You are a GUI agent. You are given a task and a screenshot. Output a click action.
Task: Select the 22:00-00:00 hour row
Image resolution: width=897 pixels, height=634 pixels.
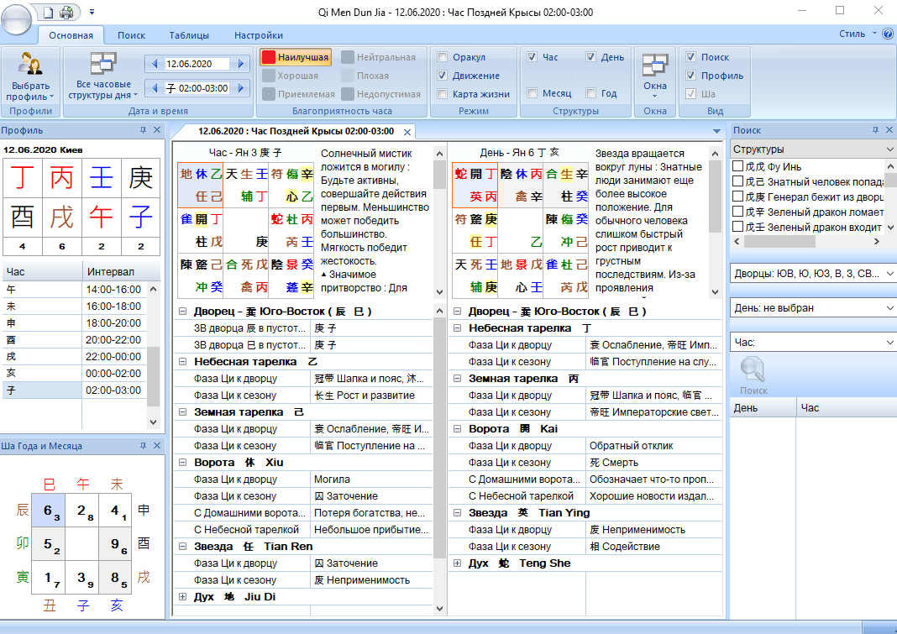point(75,357)
